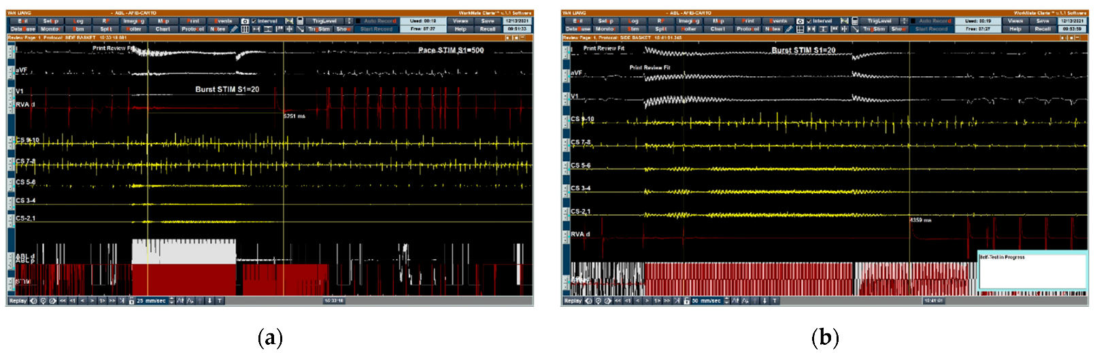Toggle the Interval checkbox in panel (b)
1095x353 pixels.
[809, 21]
